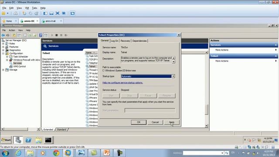Click Server Manager Back arrow
The image size is (279, 157).
[3, 35]
